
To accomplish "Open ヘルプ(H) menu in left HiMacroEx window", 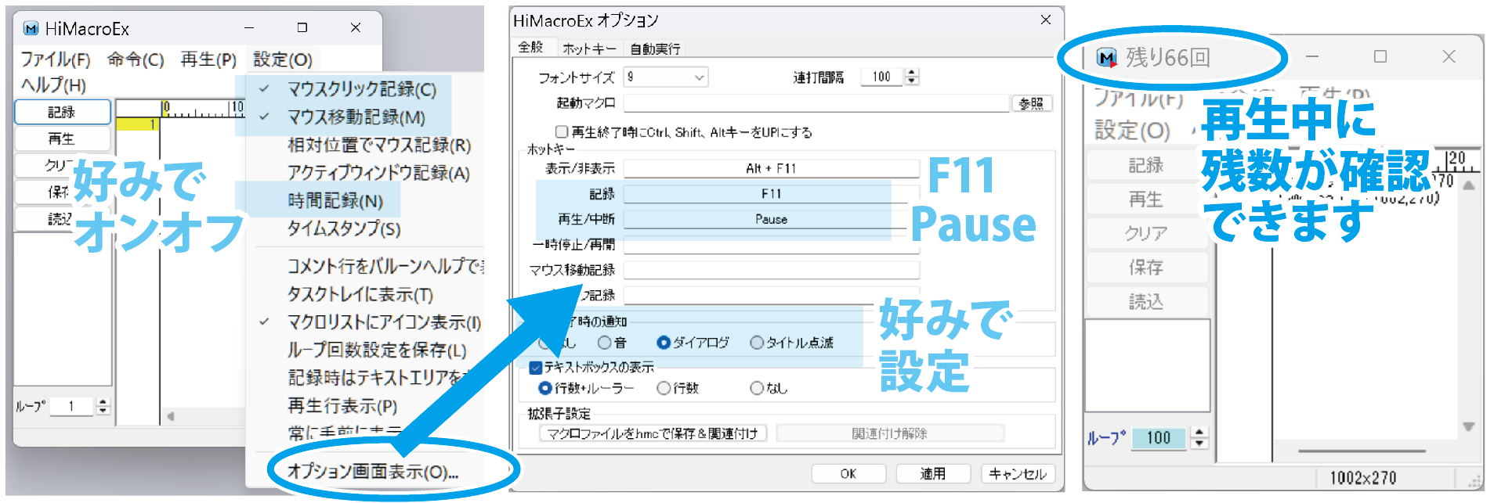I will [53, 84].
